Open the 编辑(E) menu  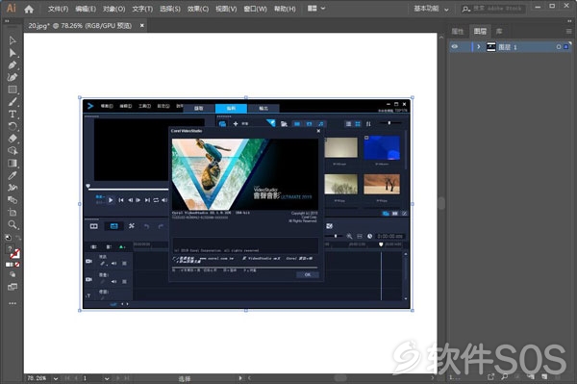(x=86, y=9)
